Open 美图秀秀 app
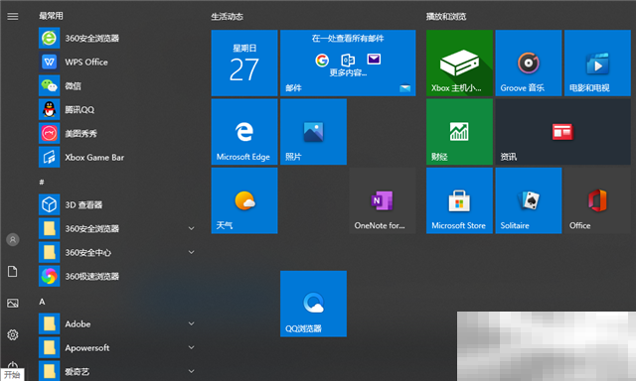 (117, 133)
